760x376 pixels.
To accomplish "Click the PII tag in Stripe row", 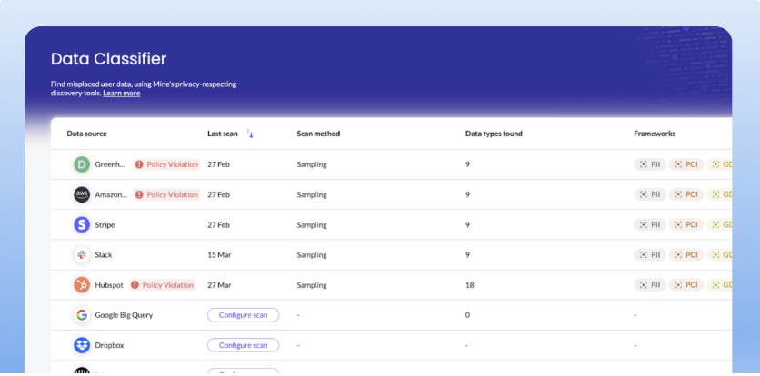I will pyautogui.click(x=650, y=225).
